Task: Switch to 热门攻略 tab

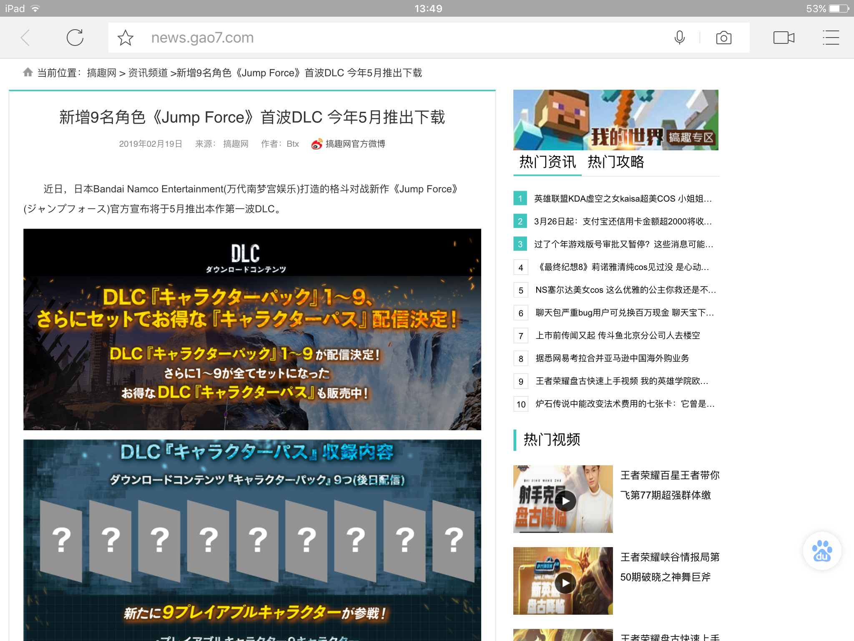Action: coord(616,162)
